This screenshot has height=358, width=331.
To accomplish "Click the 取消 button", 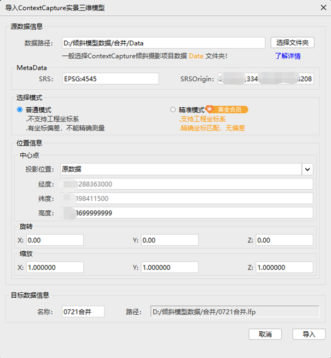I will 265,334.
